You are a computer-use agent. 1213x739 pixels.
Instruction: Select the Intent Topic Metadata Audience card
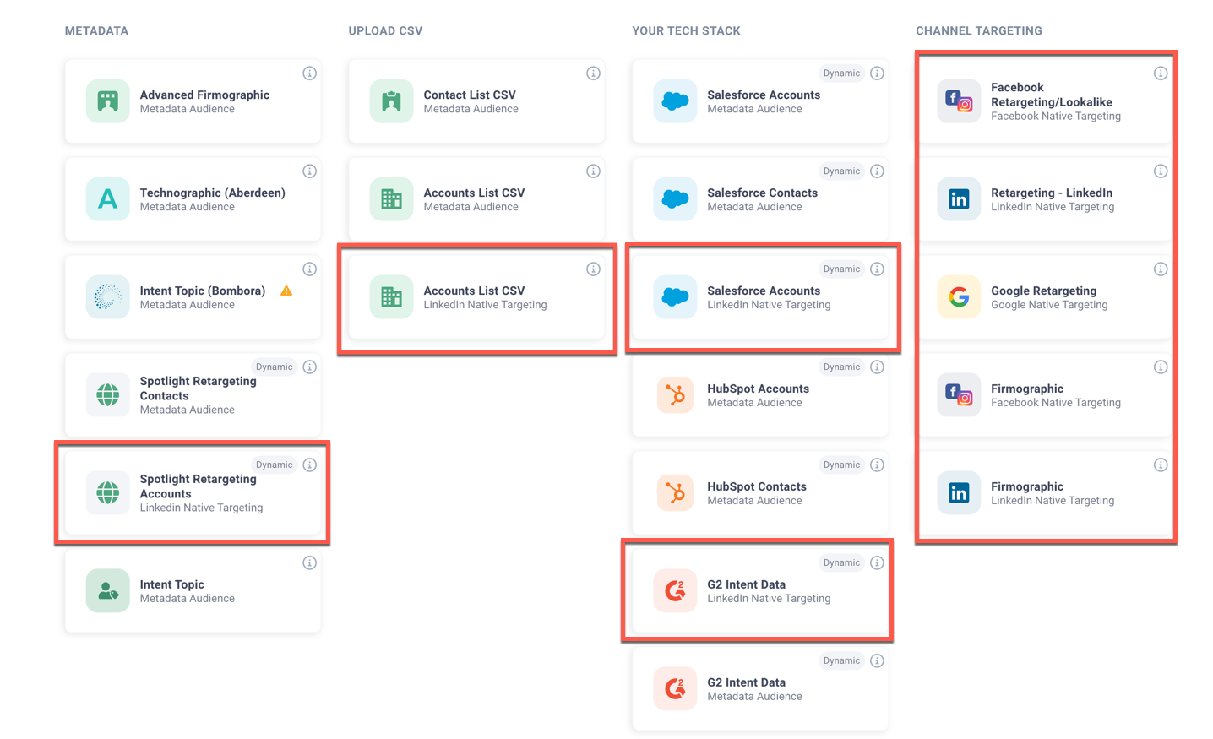[193, 591]
